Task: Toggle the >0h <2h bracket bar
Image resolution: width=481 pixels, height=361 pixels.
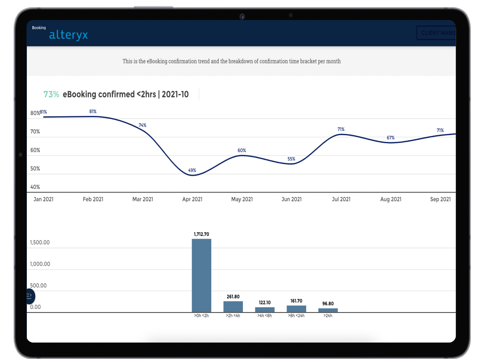Action: point(202,275)
